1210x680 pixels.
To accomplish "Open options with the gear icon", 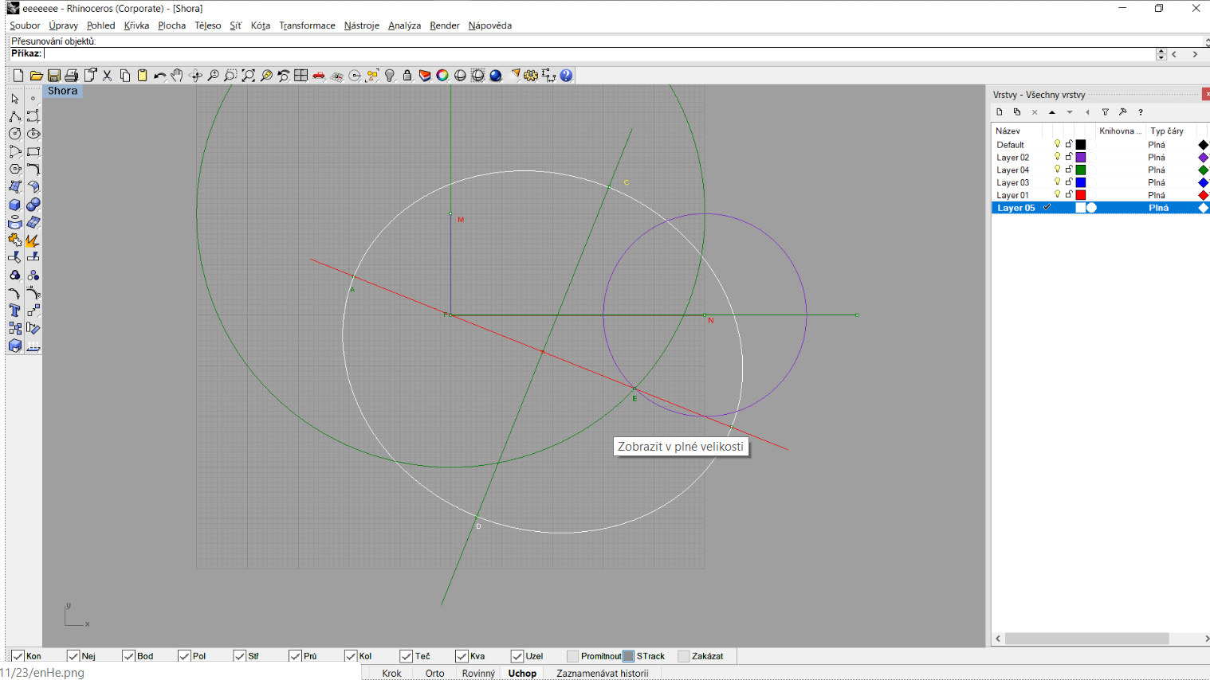I will (x=531, y=76).
